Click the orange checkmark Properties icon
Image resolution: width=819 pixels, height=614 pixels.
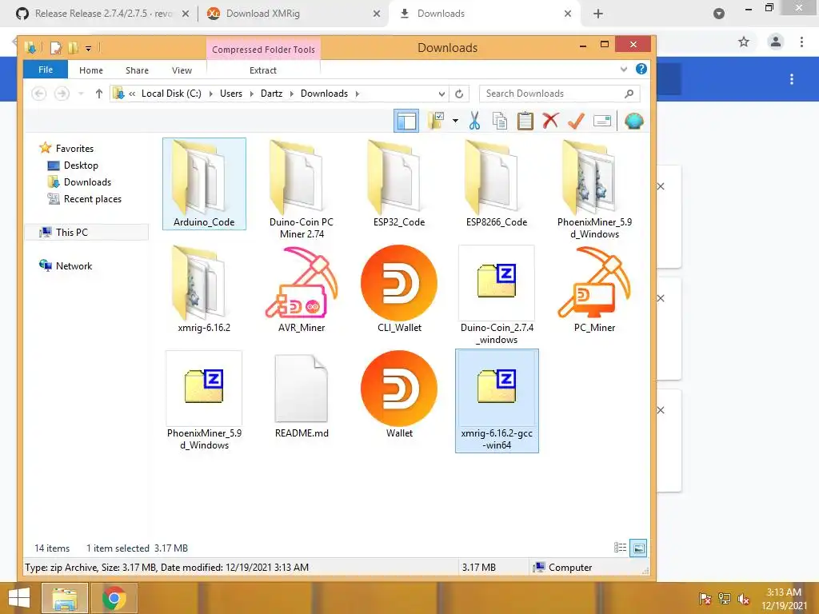(576, 122)
